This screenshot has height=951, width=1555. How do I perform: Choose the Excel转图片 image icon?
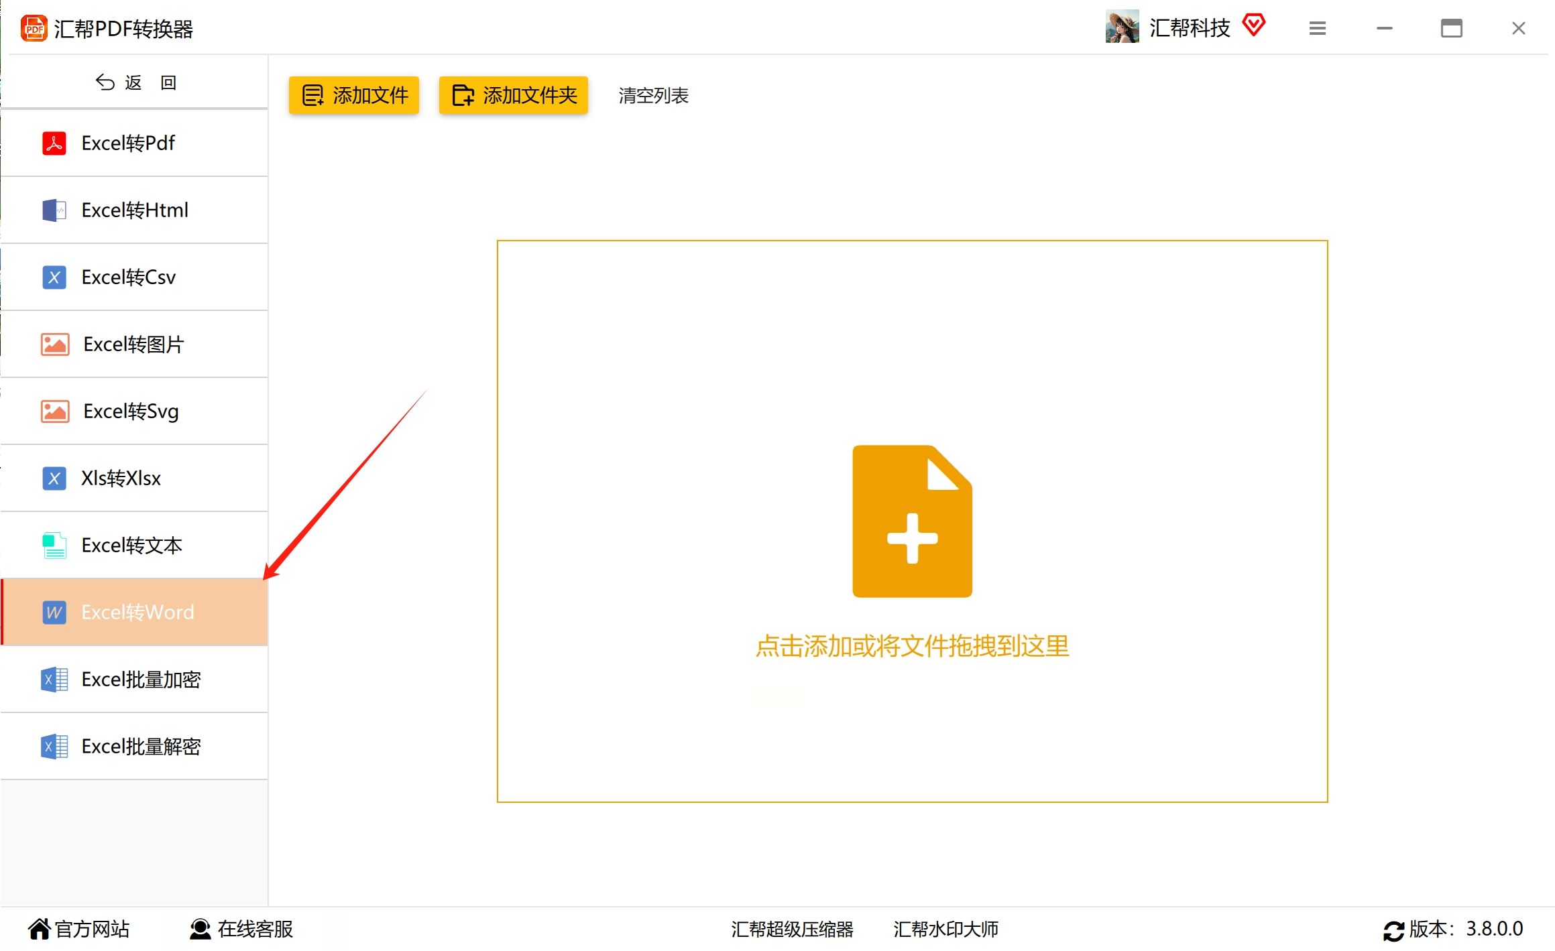tap(54, 344)
